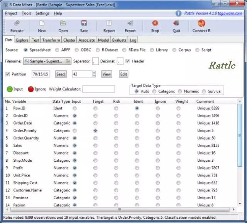Open a project via the Open icon
The height and width of the screenshot is (223, 247).
[63, 23]
